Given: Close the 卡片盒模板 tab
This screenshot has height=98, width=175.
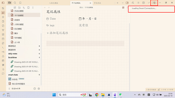Looking at the screenshot, I should pos(90,3).
